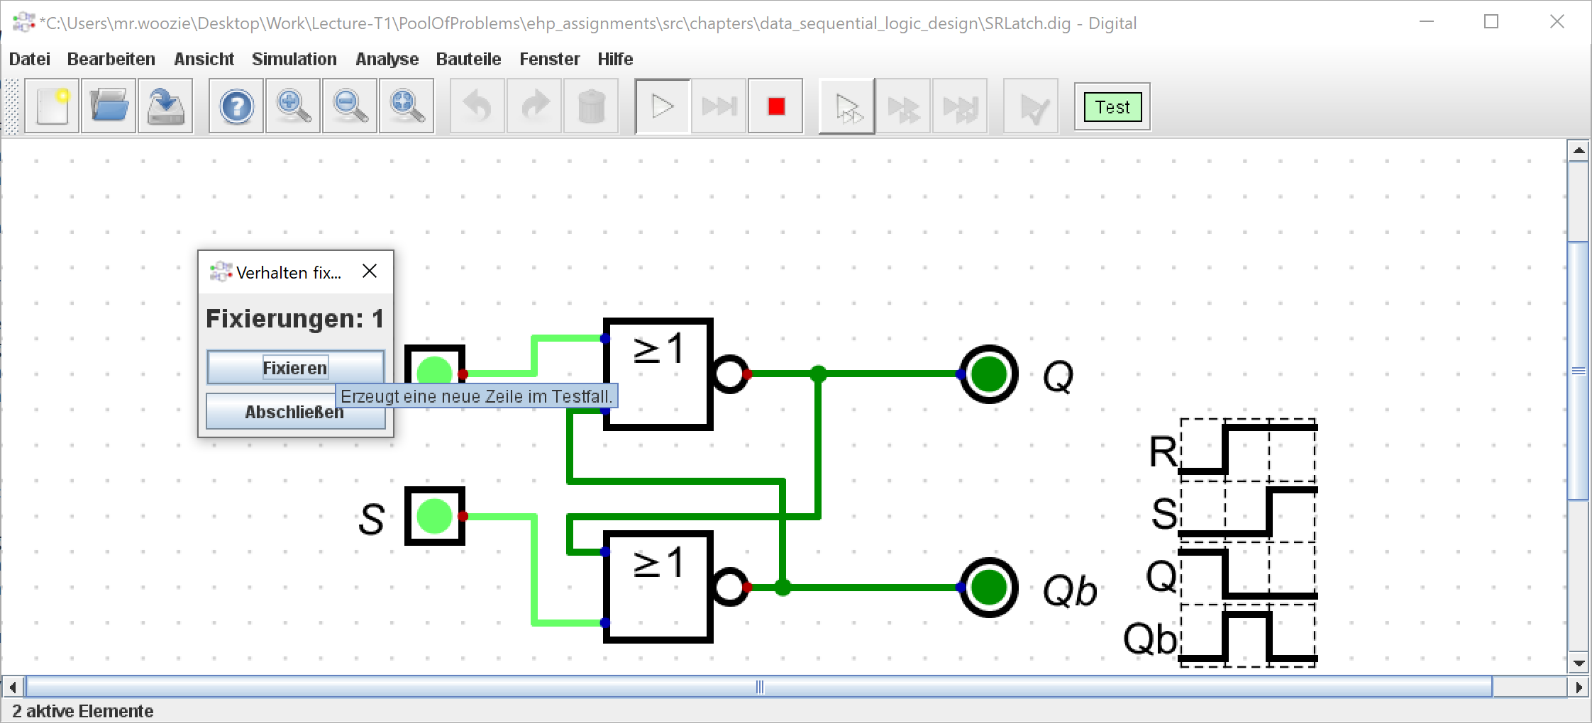Open the Analyse menu
The image size is (1592, 723).
[387, 59]
